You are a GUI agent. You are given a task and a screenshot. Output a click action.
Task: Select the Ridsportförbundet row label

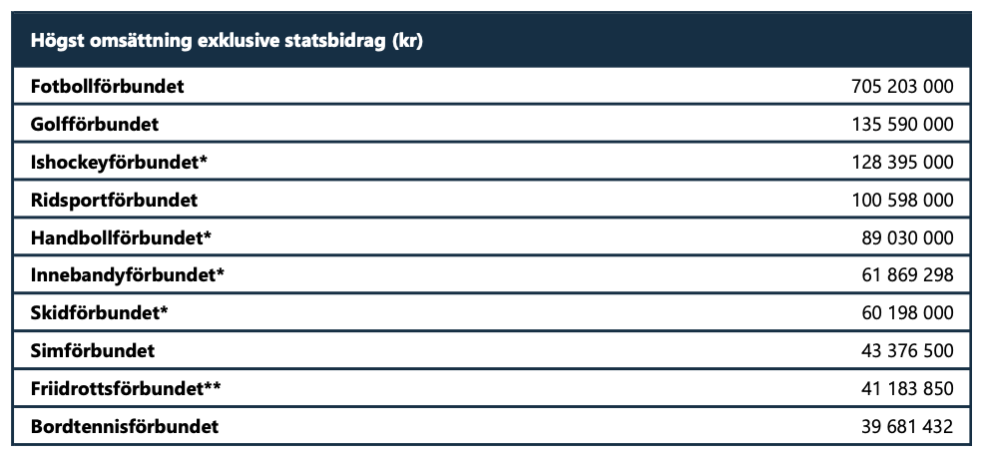(x=114, y=201)
